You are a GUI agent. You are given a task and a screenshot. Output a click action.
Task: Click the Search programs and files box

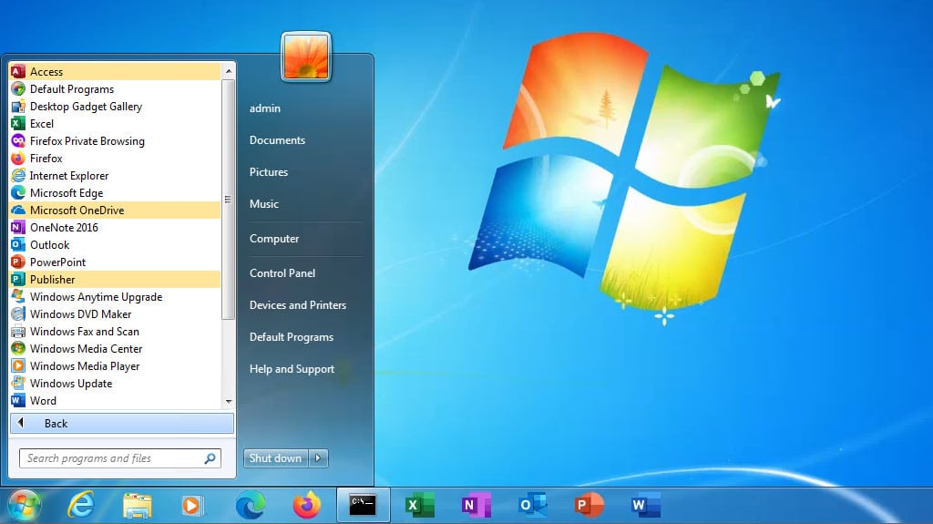click(120, 457)
